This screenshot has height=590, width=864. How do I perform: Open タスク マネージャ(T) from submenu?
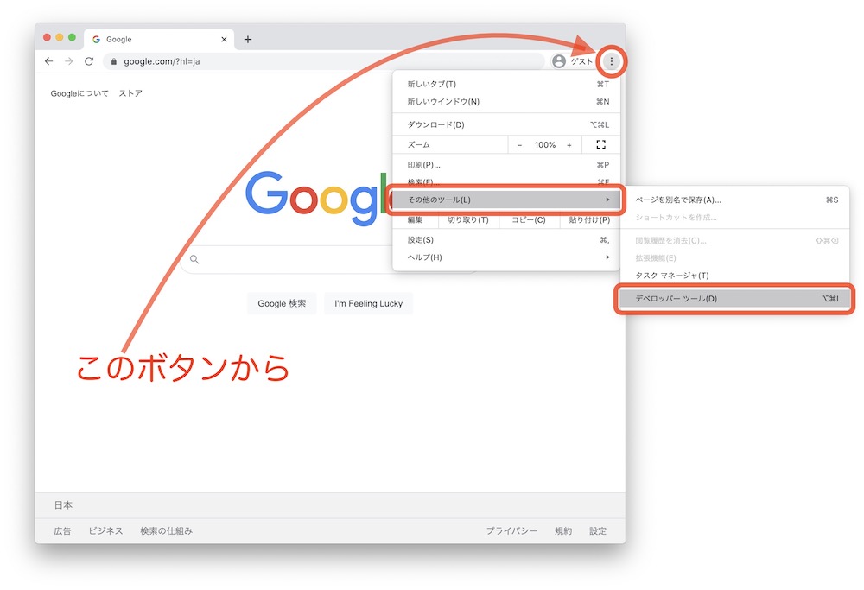point(735,276)
